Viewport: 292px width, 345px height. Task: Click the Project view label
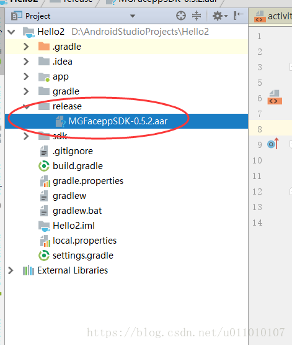click(x=38, y=16)
